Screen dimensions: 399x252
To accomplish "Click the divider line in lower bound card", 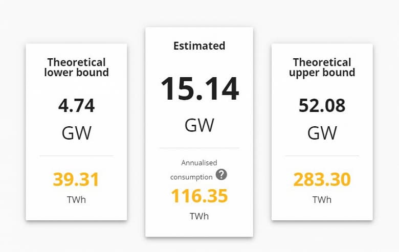I will click(77, 155).
